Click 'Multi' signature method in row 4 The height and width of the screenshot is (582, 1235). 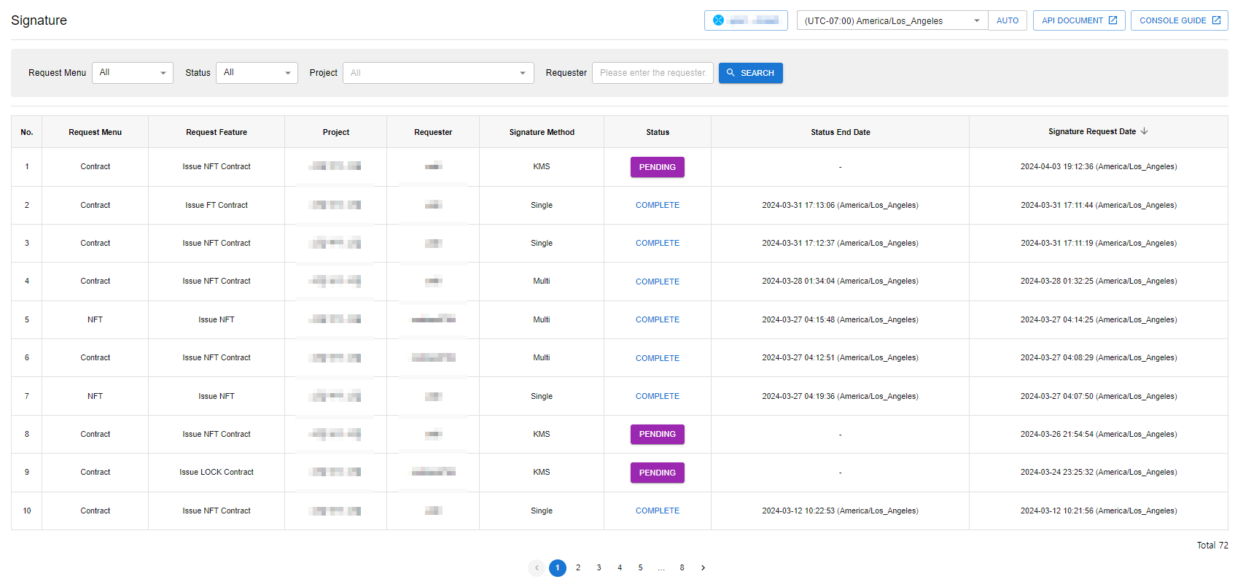[542, 281]
